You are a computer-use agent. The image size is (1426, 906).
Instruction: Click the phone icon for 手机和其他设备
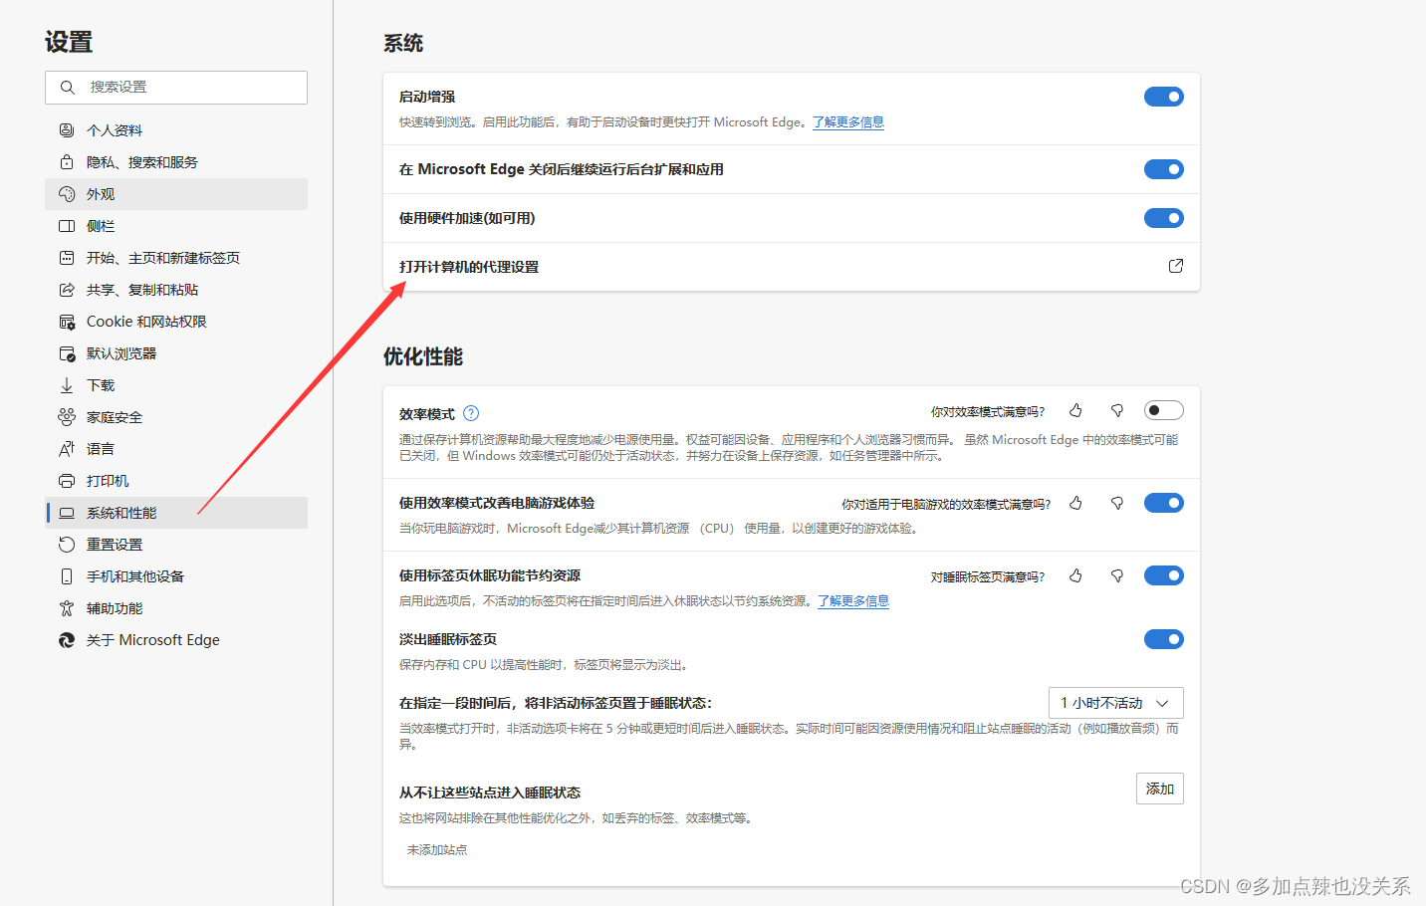(x=67, y=576)
